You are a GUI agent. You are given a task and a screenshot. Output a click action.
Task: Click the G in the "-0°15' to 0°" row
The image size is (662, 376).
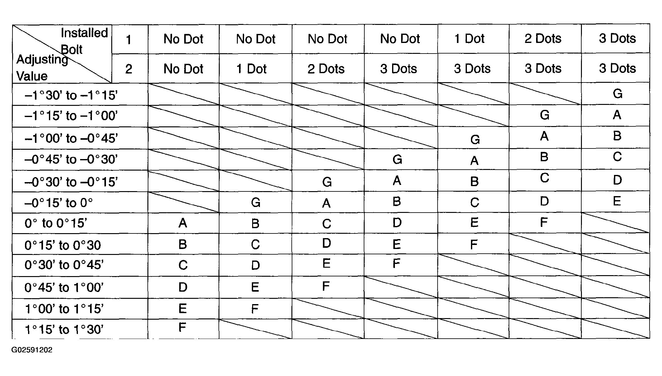click(x=256, y=203)
